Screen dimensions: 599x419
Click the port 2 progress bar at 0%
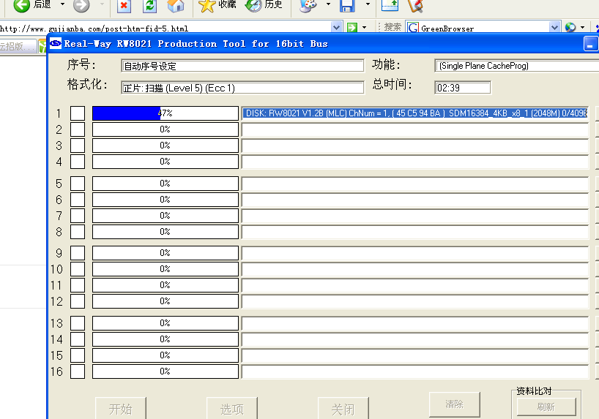click(x=165, y=129)
